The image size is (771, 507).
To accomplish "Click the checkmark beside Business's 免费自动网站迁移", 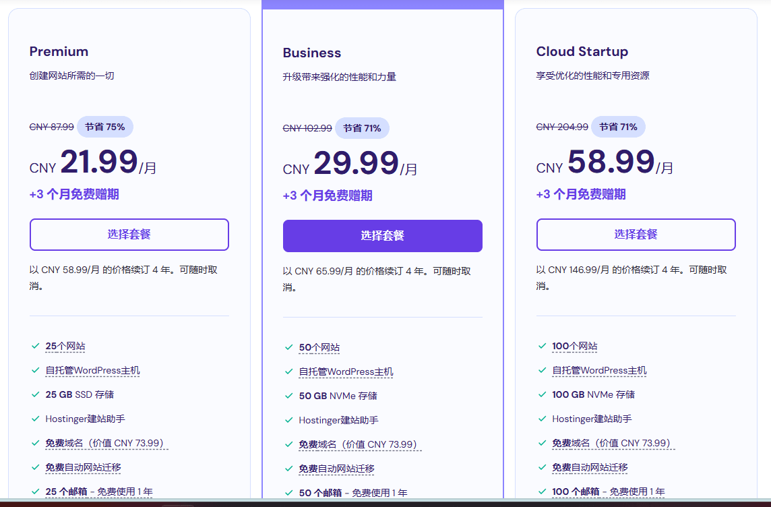I will (x=288, y=469).
